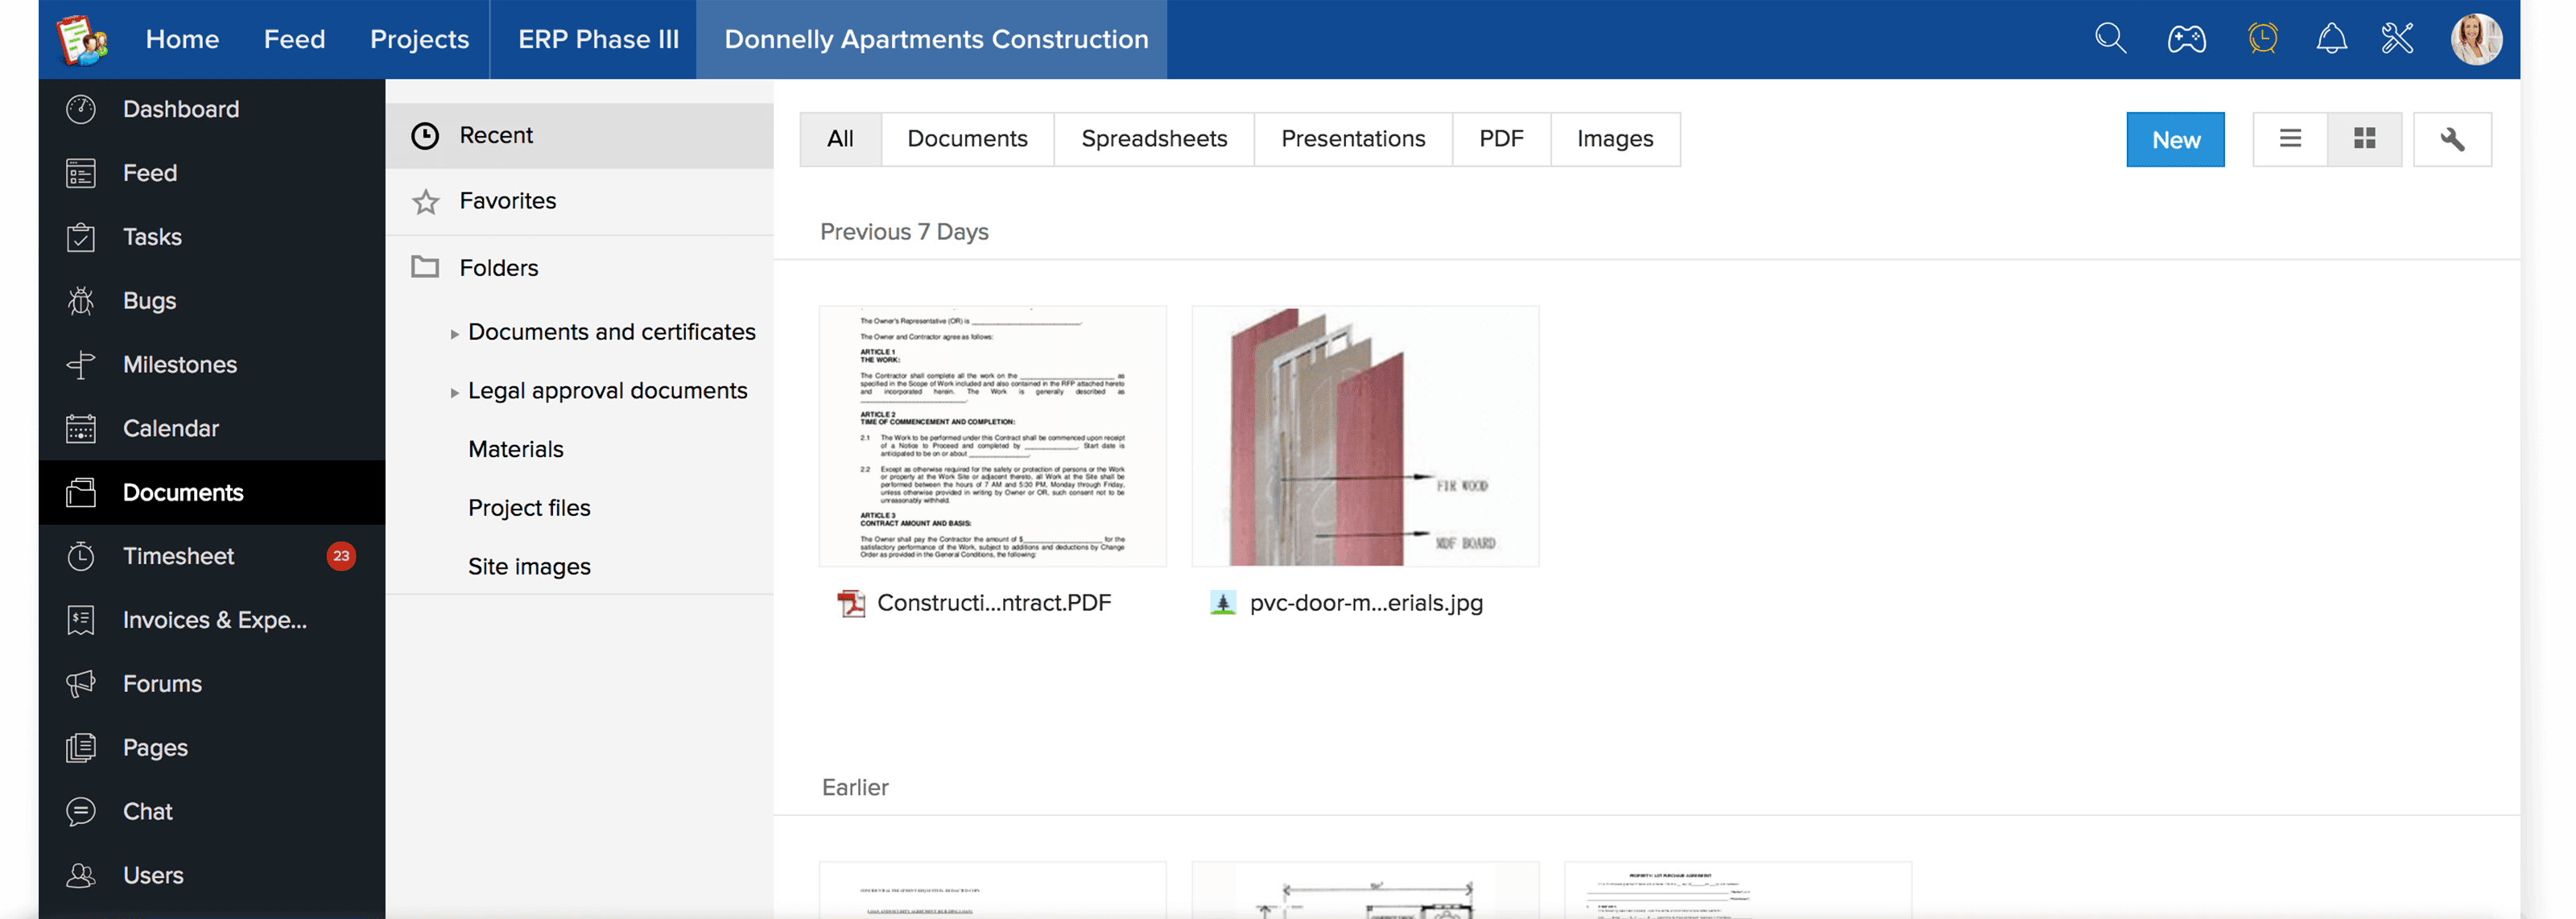Open the Favorites documents list
The width and height of the screenshot is (2576, 919).
(x=507, y=200)
